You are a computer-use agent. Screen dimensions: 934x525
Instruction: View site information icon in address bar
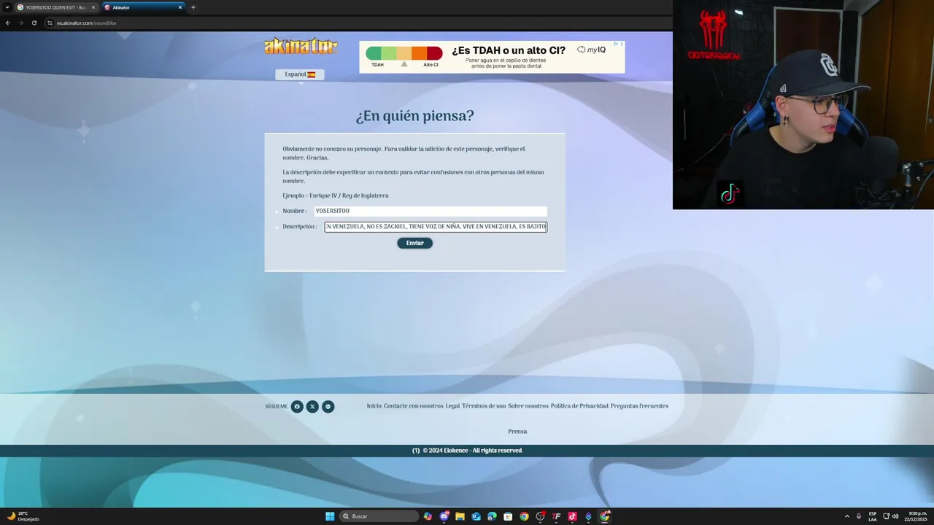coord(50,23)
